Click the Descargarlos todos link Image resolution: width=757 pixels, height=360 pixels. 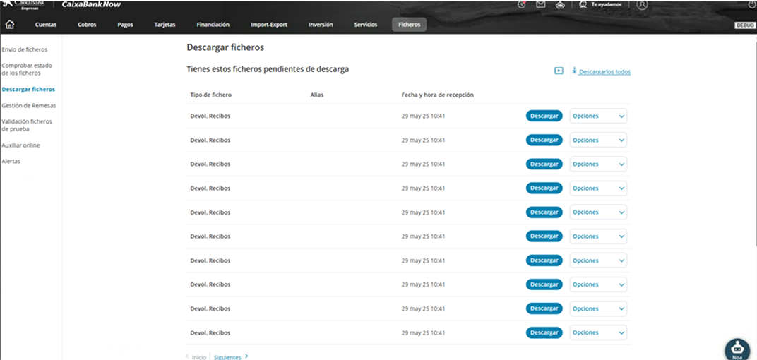pos(604,72)
